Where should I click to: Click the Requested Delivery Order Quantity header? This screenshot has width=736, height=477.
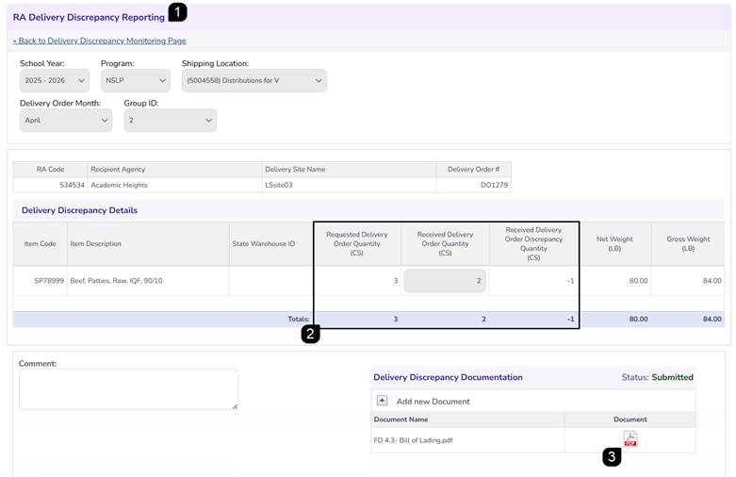coord(357,243)
